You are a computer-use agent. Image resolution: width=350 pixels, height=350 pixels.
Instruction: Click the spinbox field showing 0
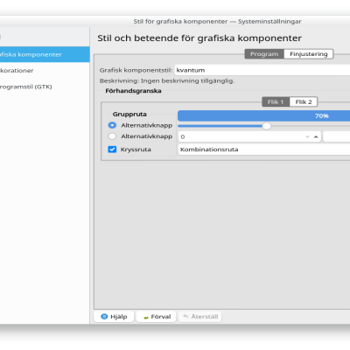point(249,136)
